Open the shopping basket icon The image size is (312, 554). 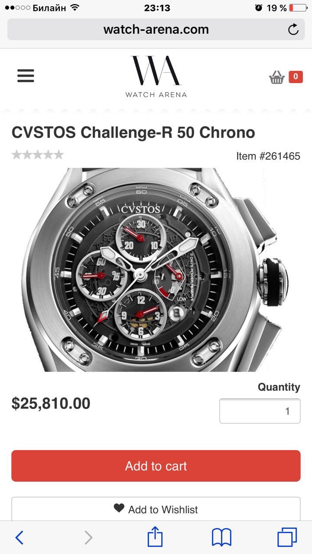point(276,77)
